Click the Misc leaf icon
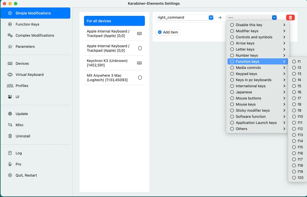This screenshot has width=307, height=197. [10, 125]
